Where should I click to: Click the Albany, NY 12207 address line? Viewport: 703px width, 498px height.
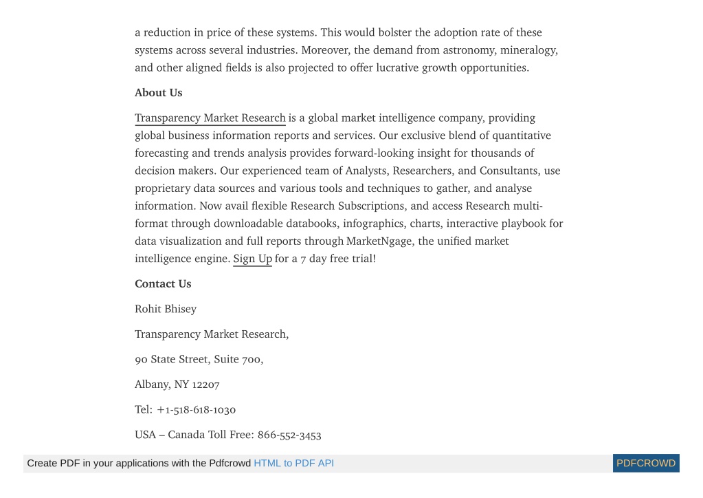point(177,385)
